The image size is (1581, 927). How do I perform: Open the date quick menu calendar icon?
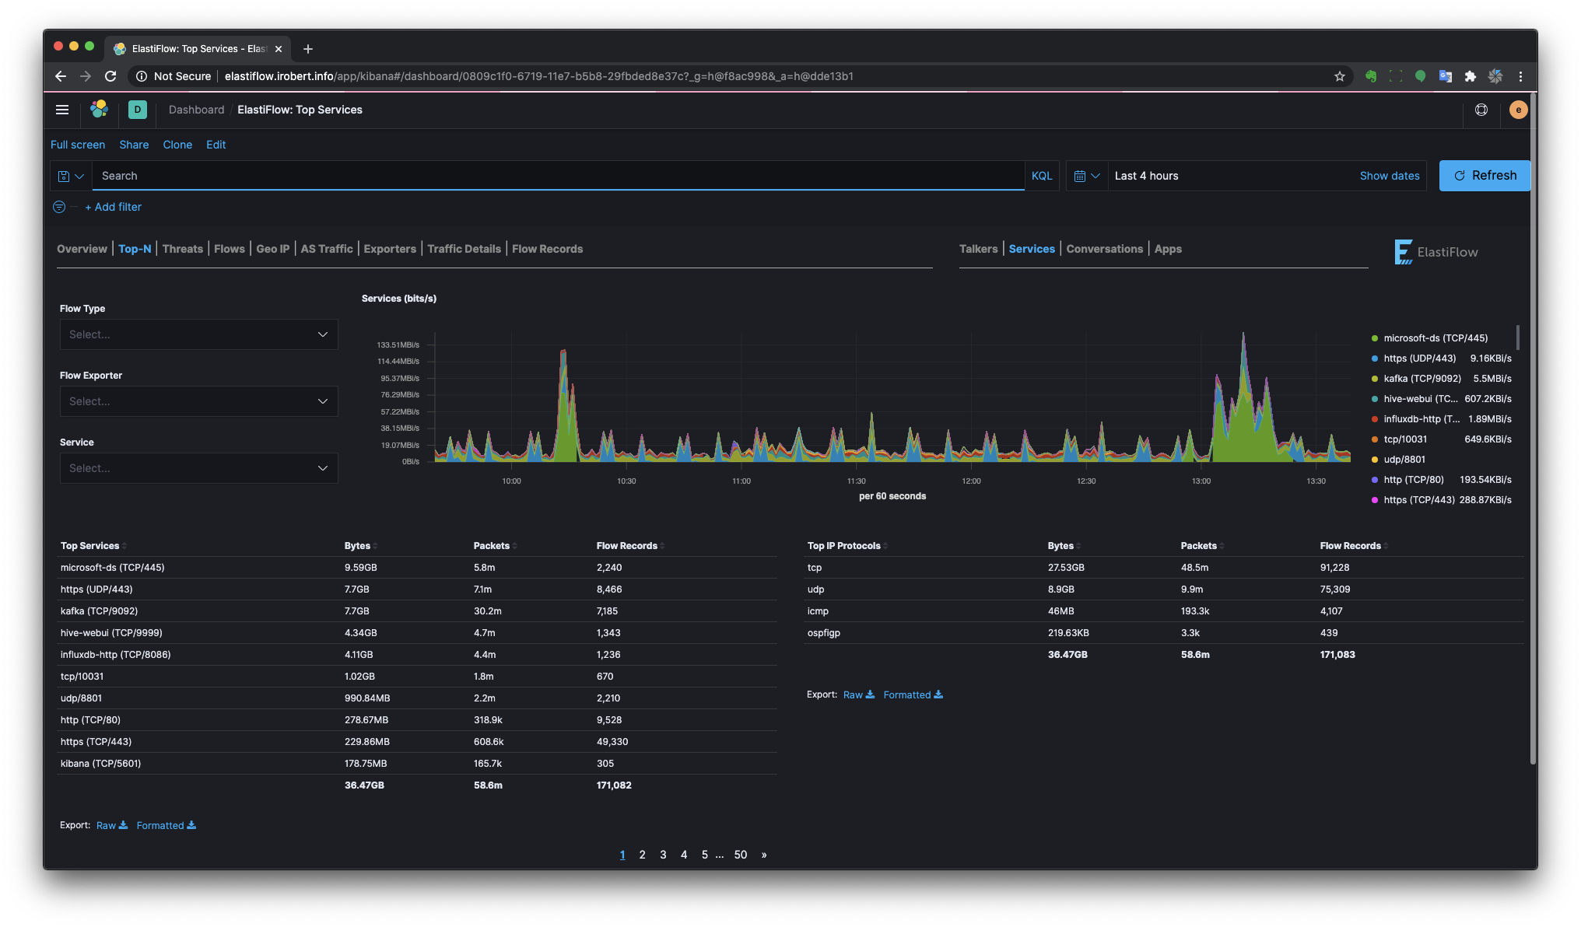(1086, 176)
